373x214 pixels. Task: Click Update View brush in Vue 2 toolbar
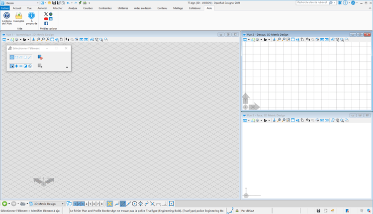pyautogui.click(x=274, y=40)
